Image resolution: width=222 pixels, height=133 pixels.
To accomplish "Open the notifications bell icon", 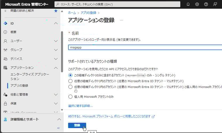I will [x=188, y=4].
